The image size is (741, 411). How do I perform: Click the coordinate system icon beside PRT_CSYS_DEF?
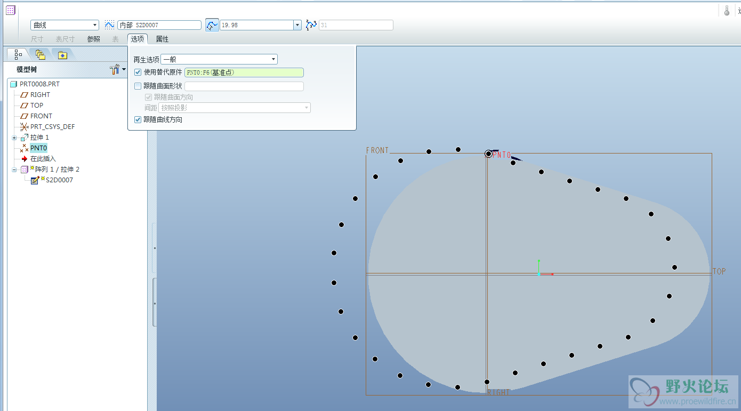coord(24,127)
